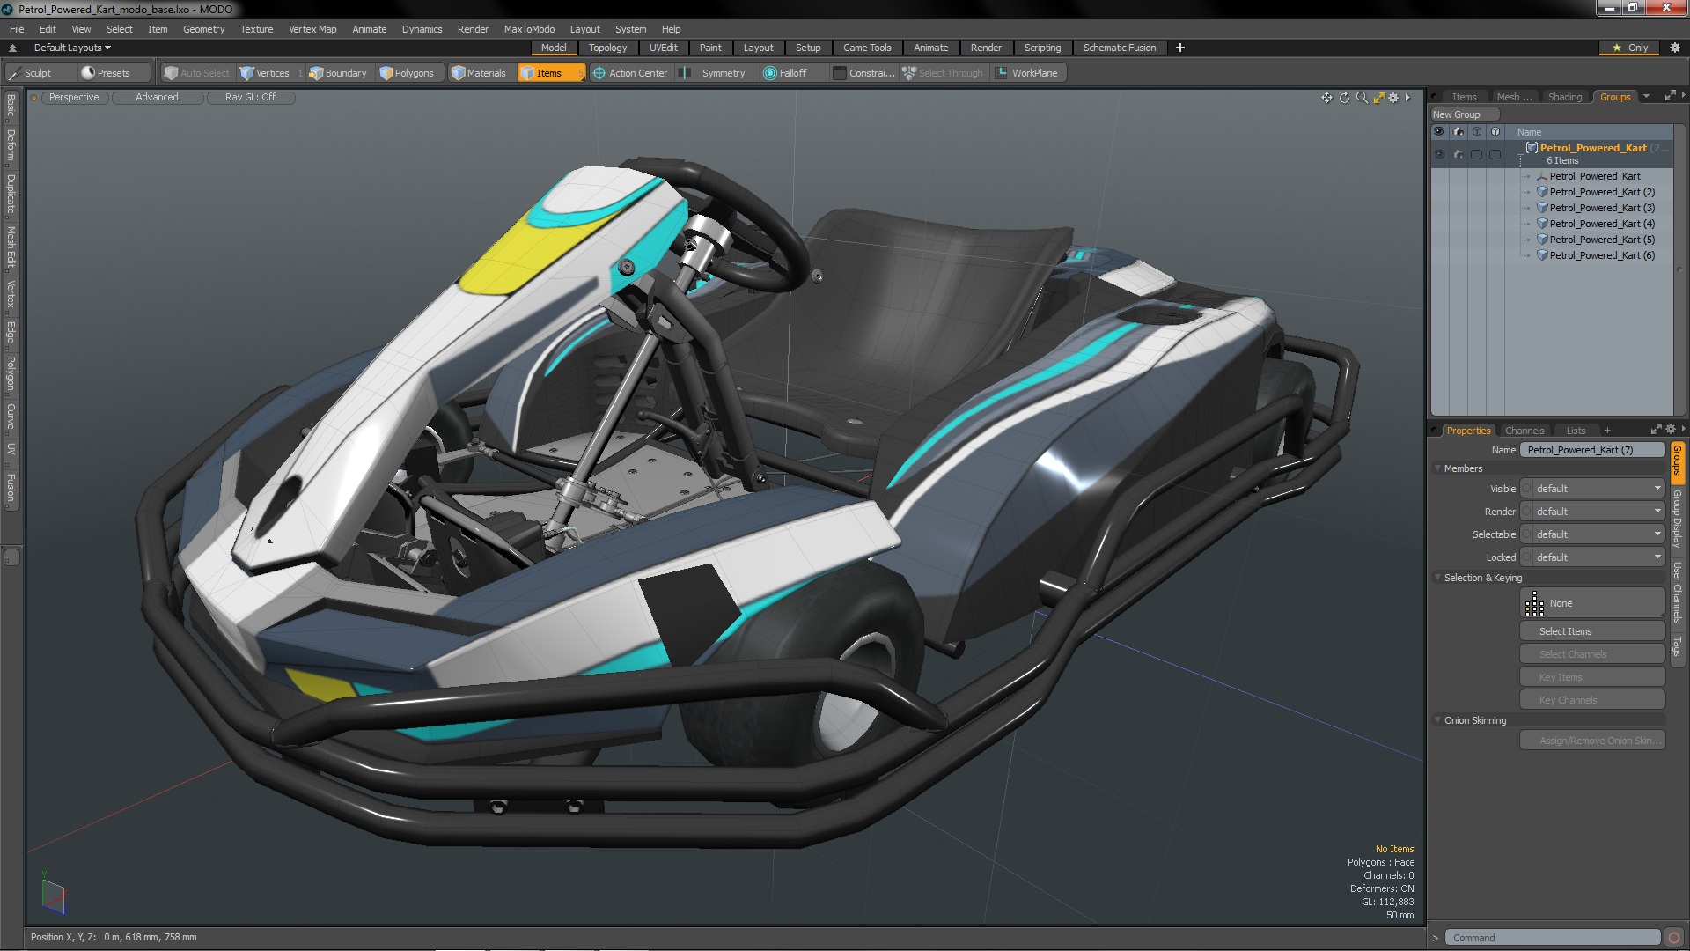Viewport: 1690px width, 951px height.
Task: Open the vertical Group Display side tab
Action: pos(1678,520)
